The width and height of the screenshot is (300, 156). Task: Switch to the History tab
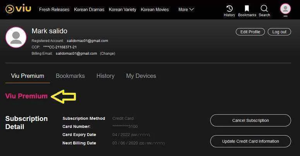click(x=105, y=76)
